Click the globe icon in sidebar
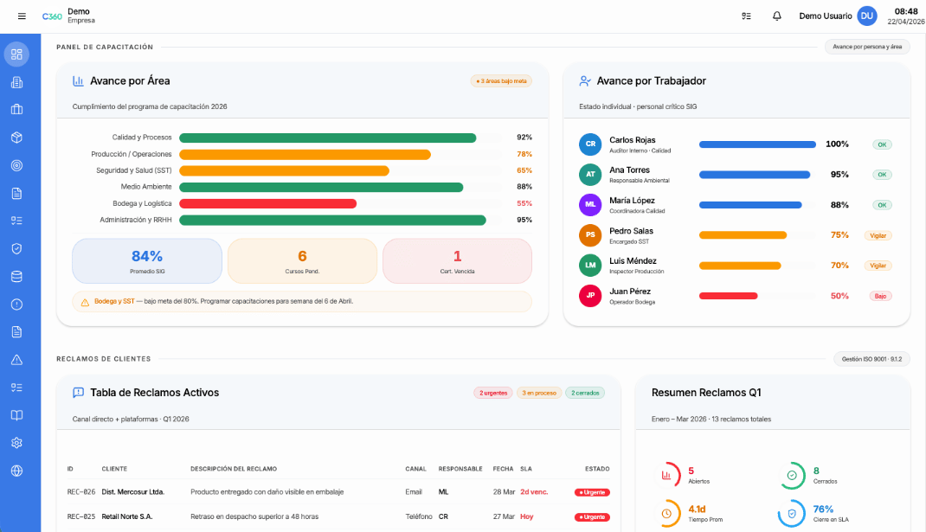Viewport: 926px width, 532px height. (16, 471)
